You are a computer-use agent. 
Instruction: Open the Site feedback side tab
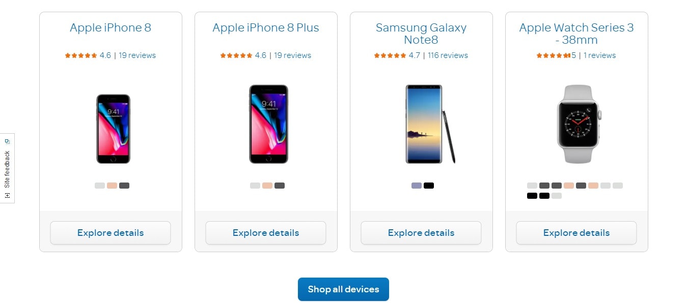click(7, 168)
